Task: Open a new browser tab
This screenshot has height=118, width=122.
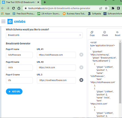Action: [x=45, y=2]
